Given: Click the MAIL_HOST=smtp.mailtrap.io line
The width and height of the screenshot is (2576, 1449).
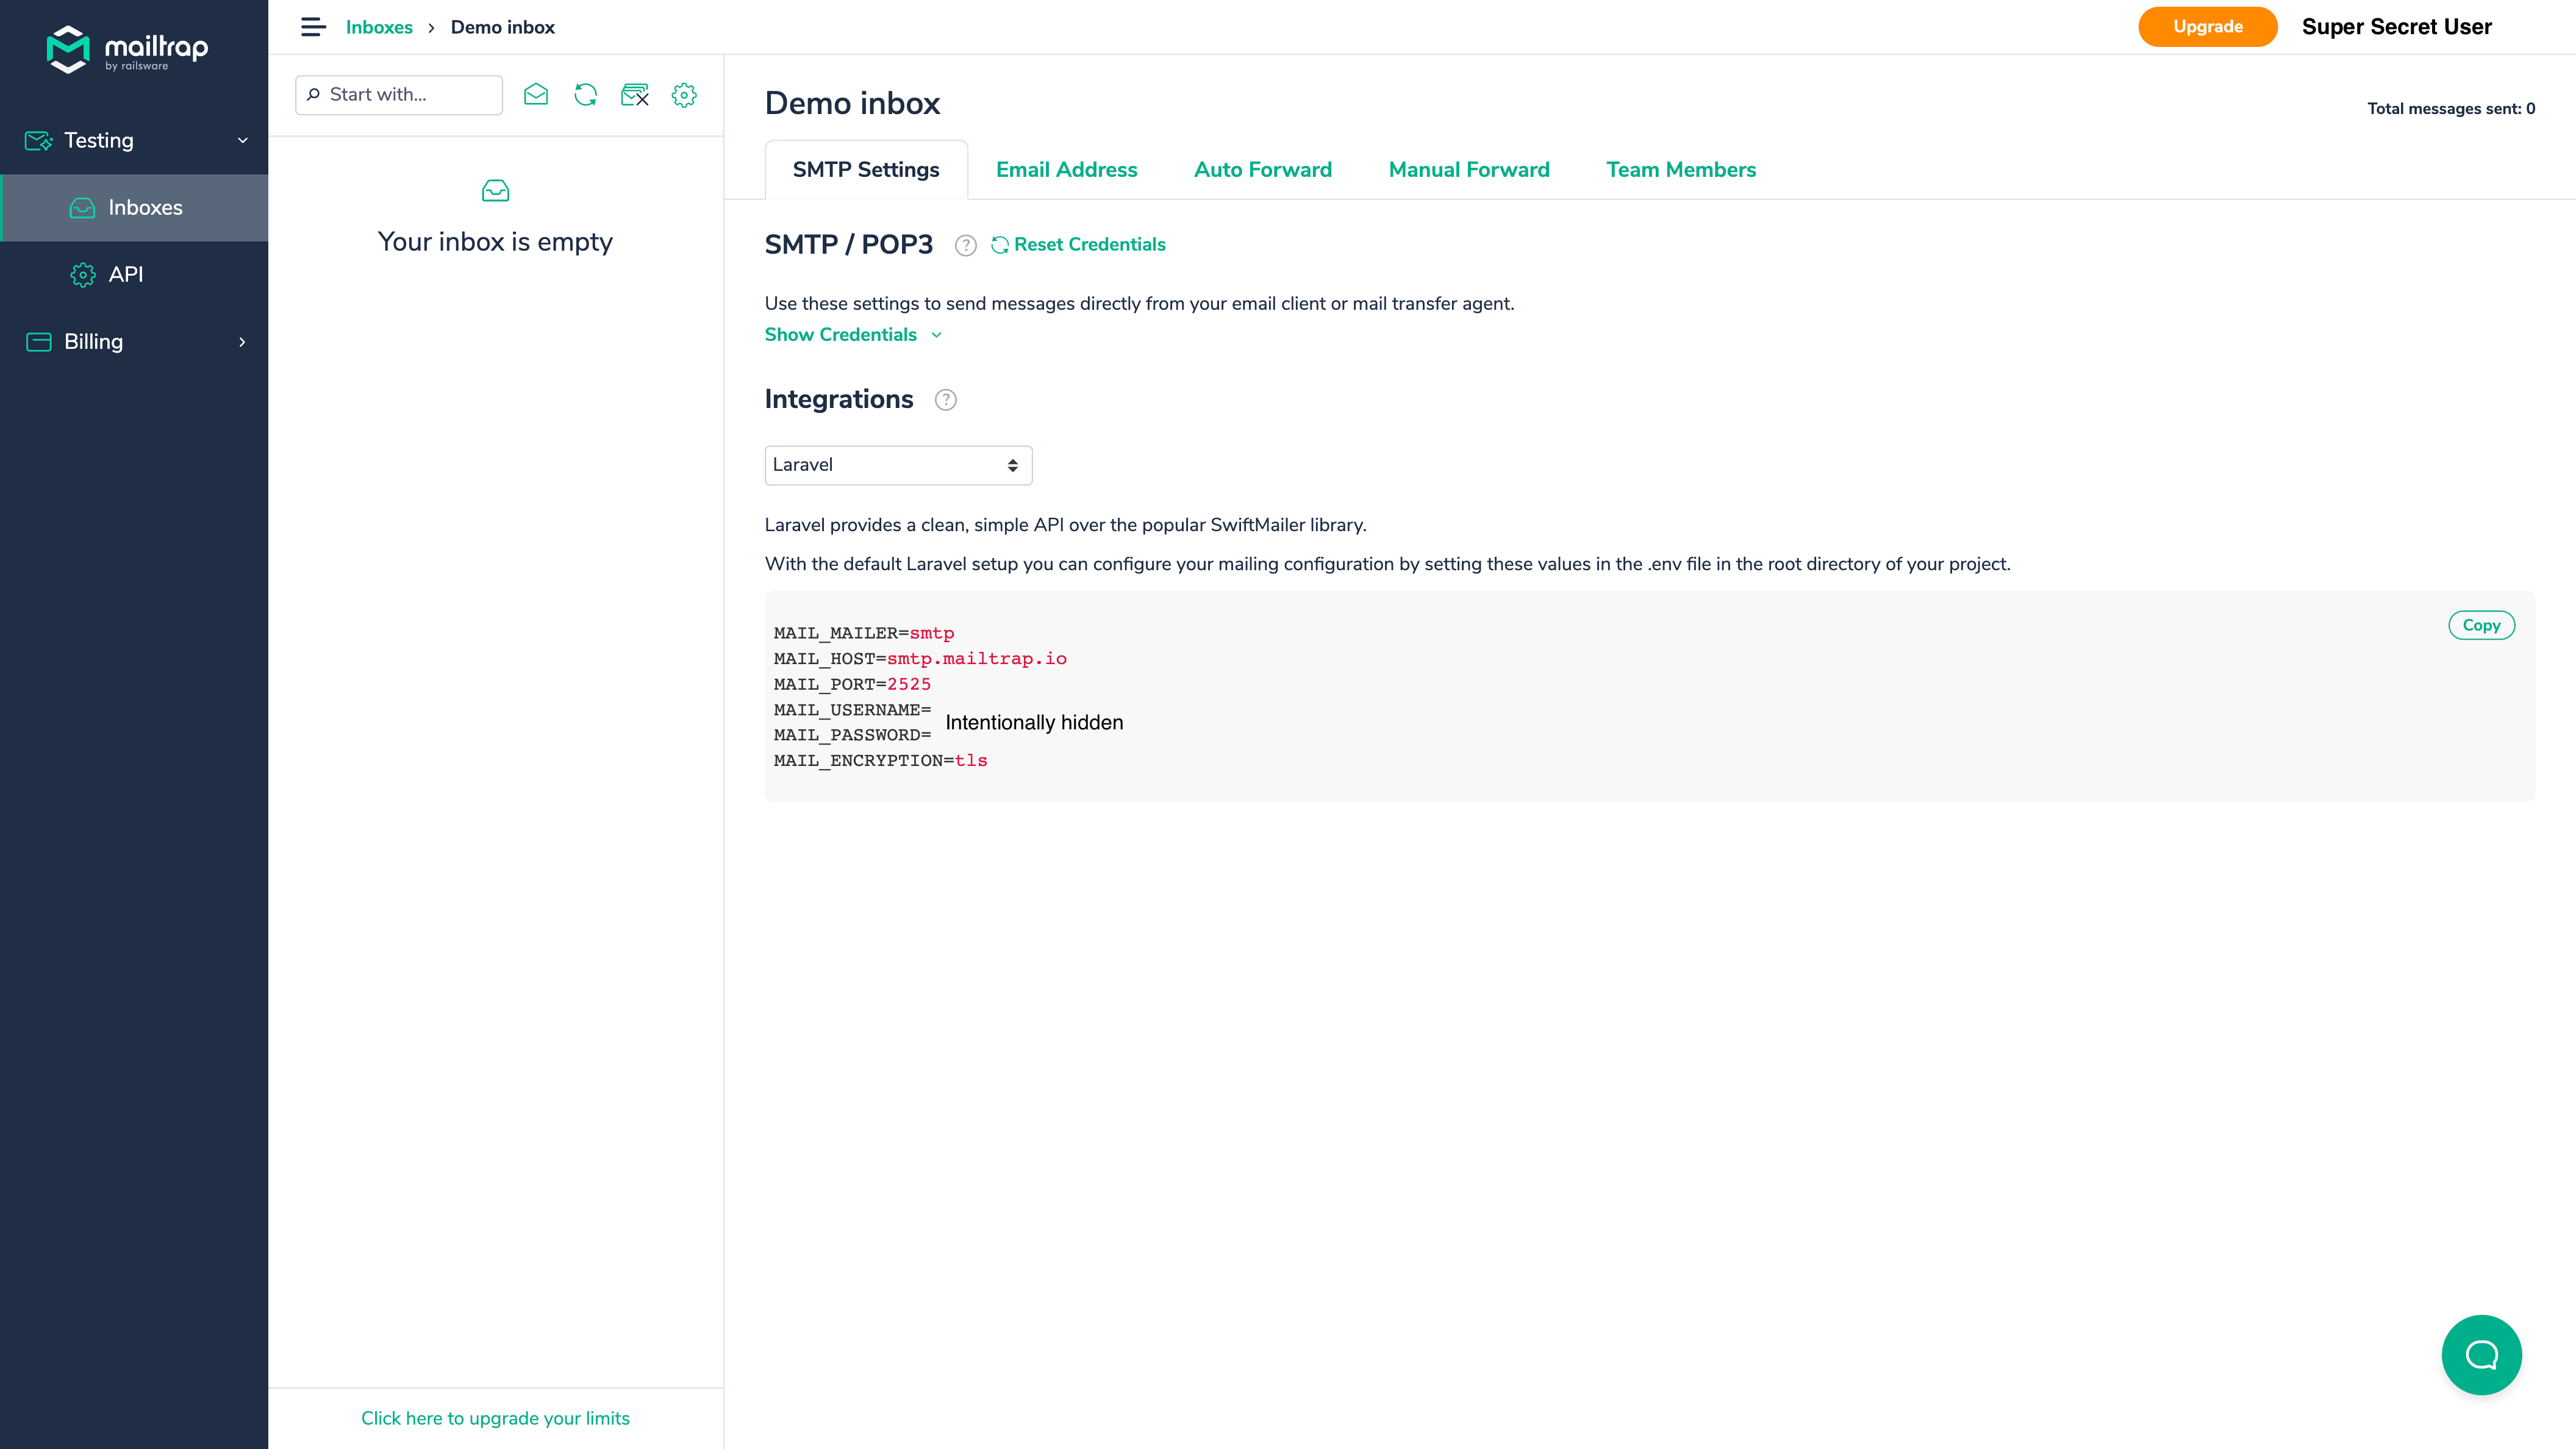Looking at the screenshot, I should click(920, 659).
